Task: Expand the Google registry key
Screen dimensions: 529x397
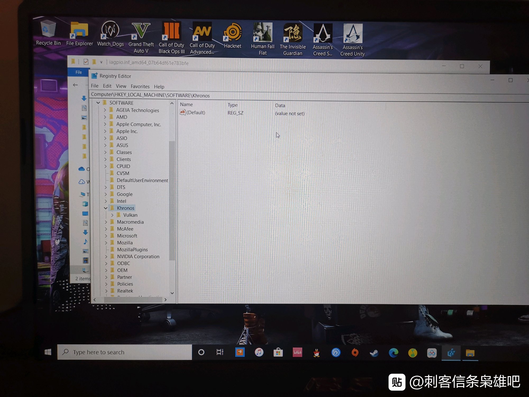Action: click(x=106, y=194)
